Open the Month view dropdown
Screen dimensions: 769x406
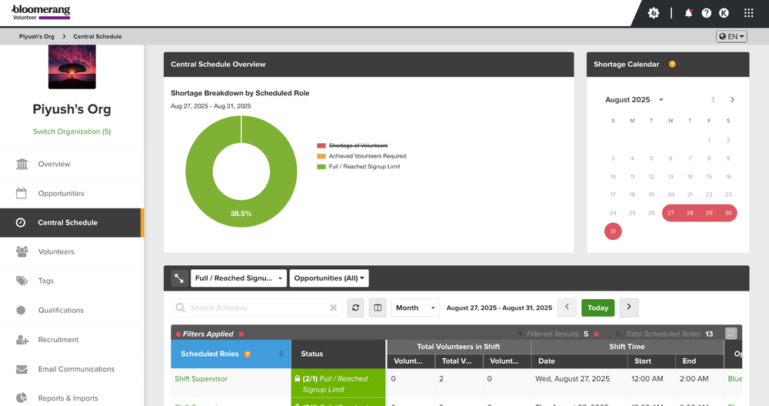click(x=415, y=308)
